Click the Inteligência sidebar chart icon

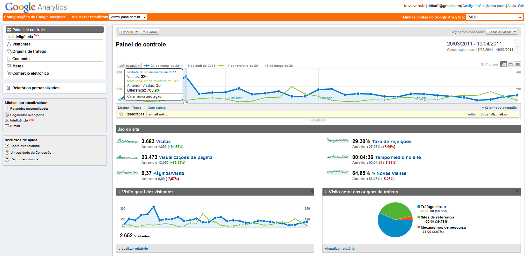tap(9, 37)
